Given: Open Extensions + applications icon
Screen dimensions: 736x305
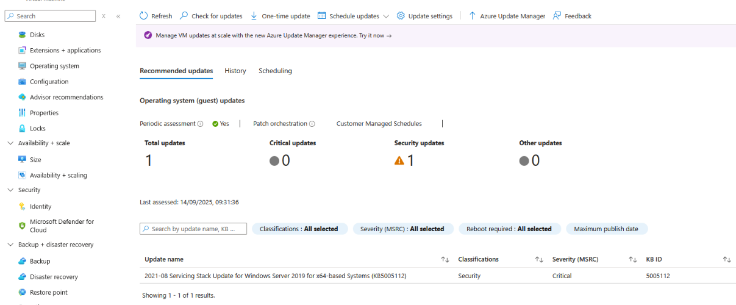Looking at the screenshot, I should [22, 51].
